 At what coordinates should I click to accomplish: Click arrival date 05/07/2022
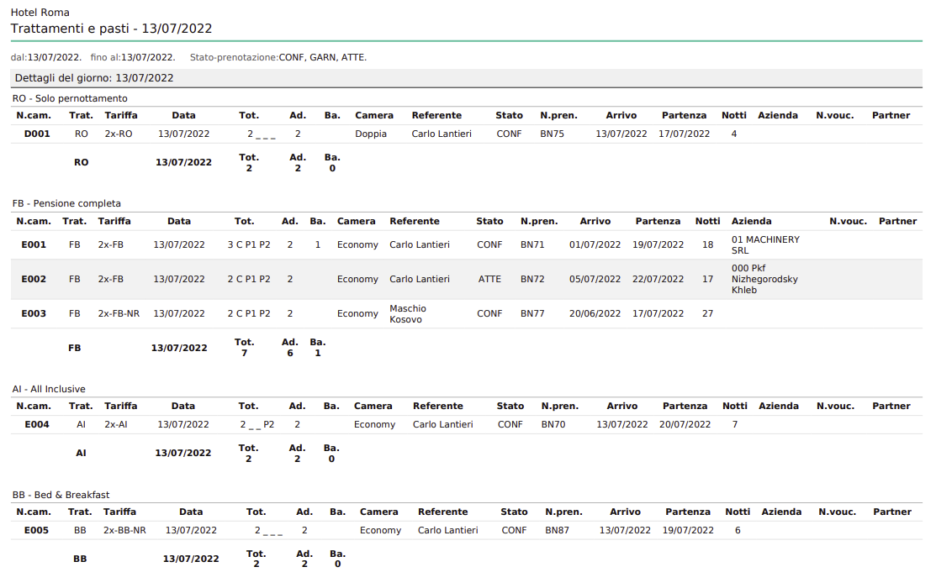tap(595, 280)
